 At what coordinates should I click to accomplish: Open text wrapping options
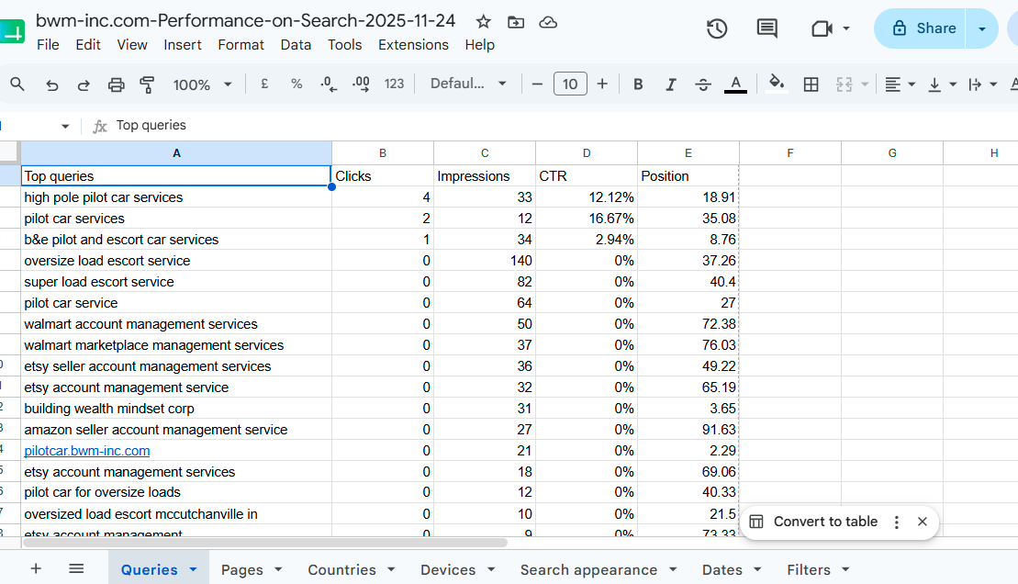click(982, 84)
